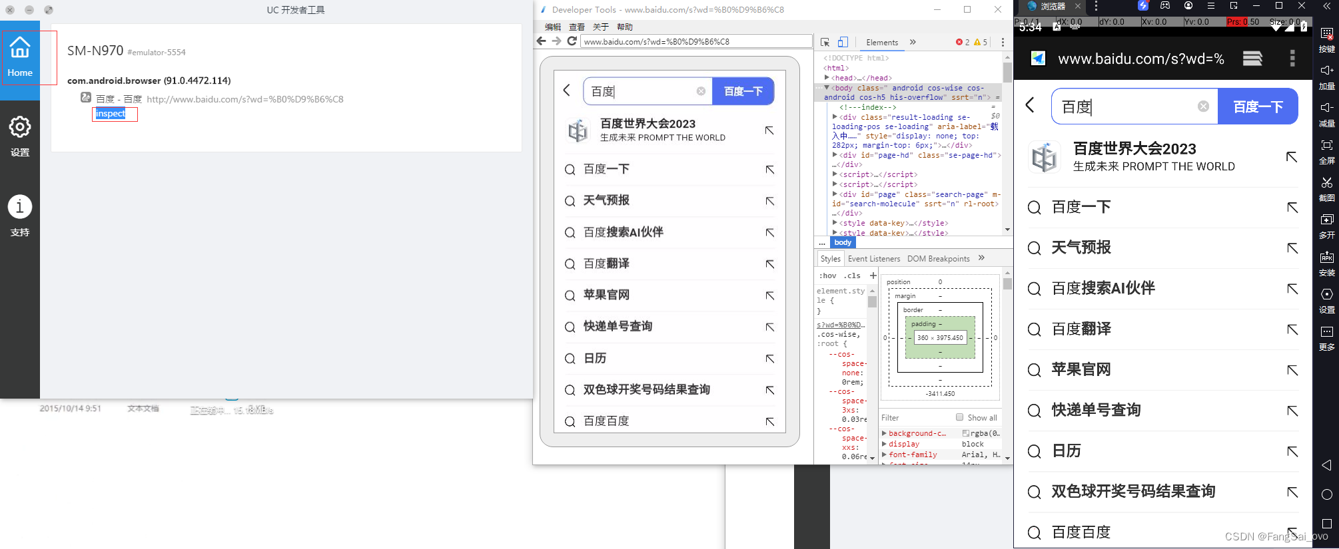Fill 快递单号查询 arrow in emulator

pyautogui.click(x=1292, y=411)
